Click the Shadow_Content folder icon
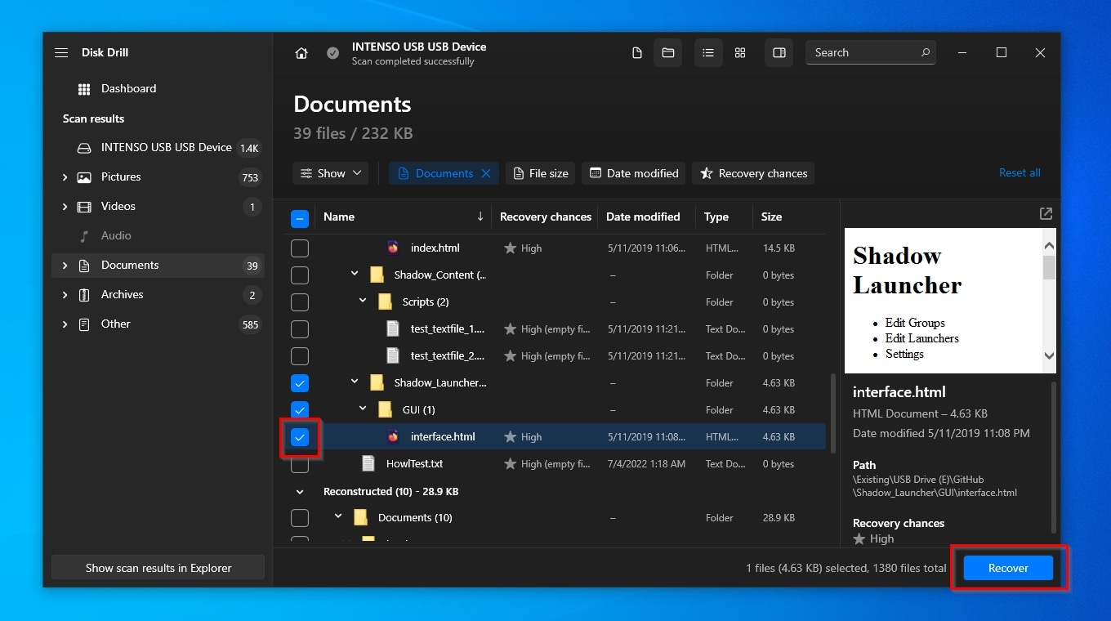 click(x=377, y=275)
